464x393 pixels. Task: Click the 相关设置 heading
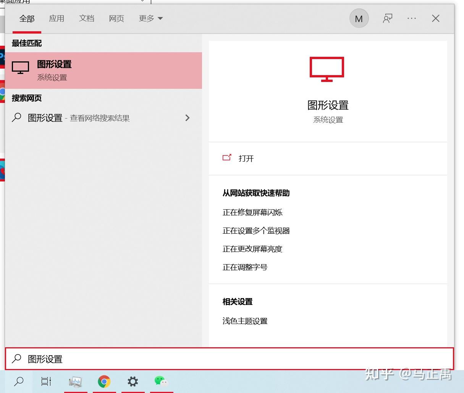238,302
